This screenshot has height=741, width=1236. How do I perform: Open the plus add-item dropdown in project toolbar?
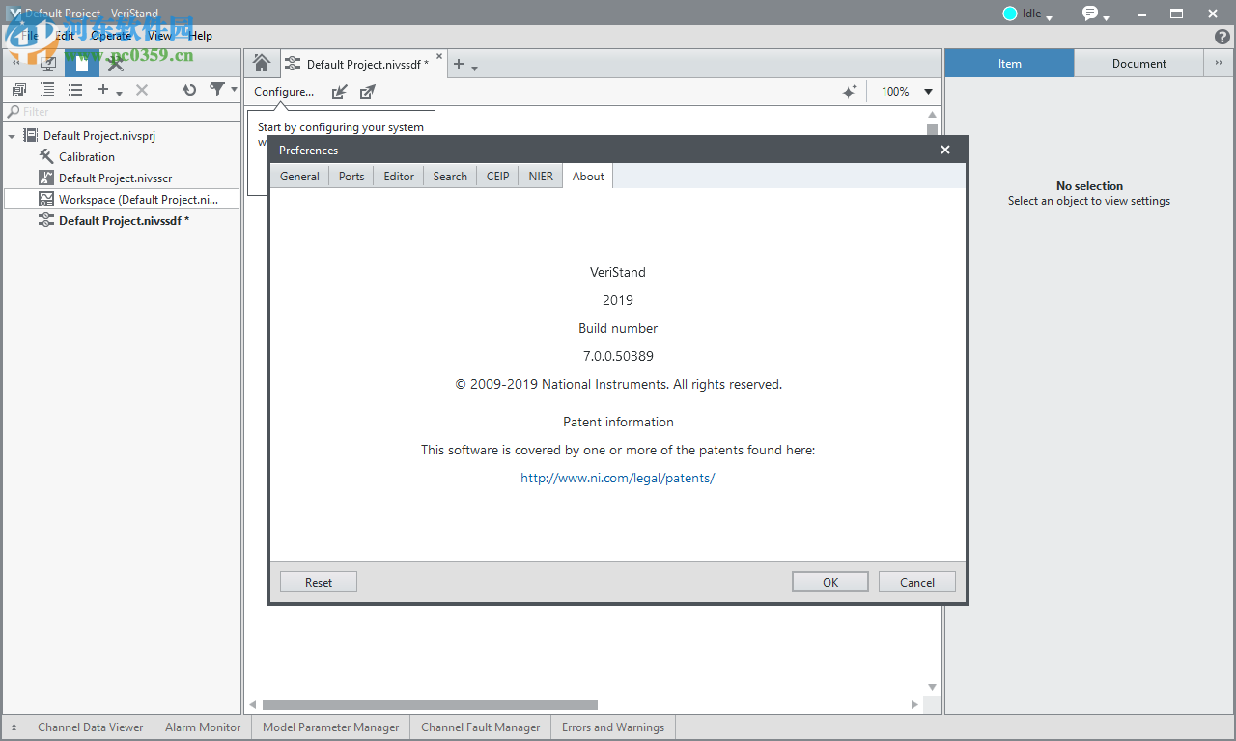(109, 90)
